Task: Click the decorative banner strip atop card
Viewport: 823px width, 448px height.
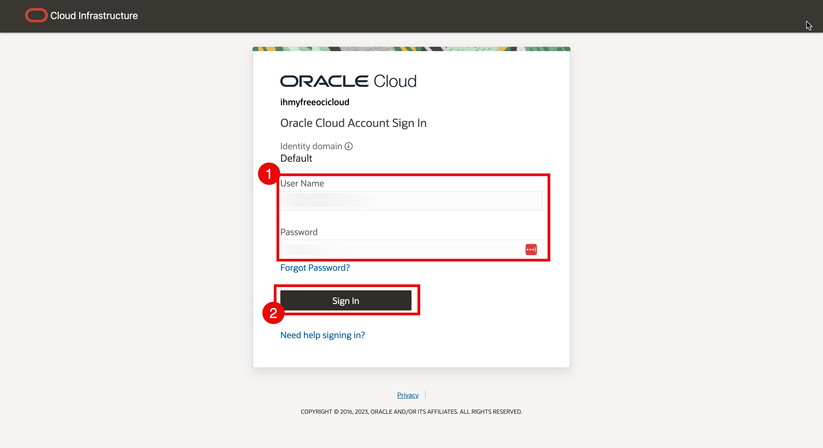Action: [411, 49]
